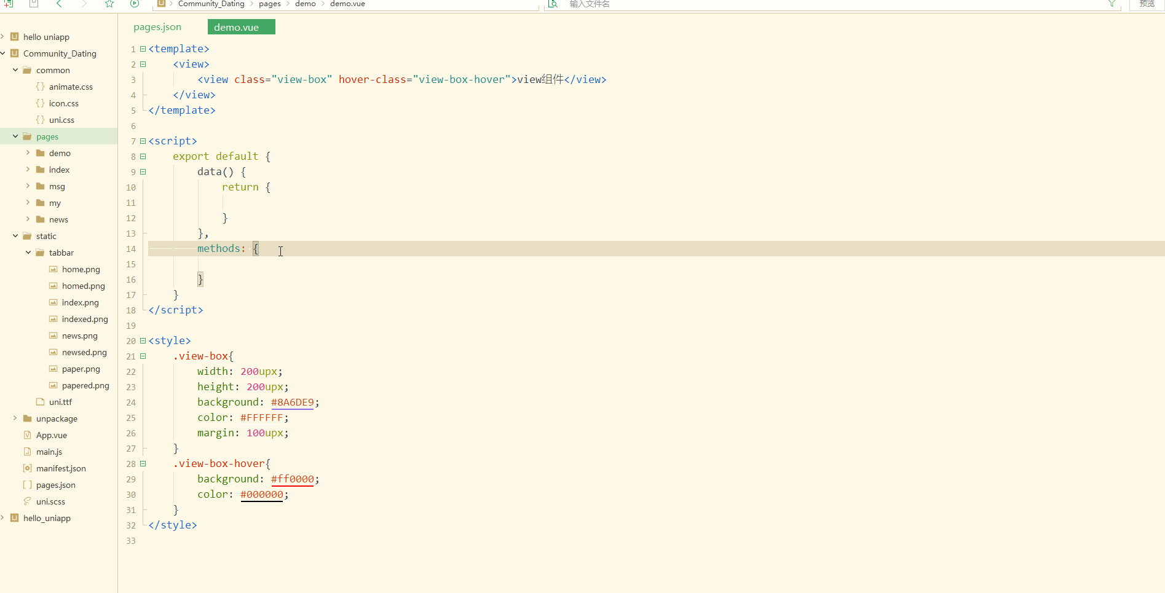This screenshot has width=1165, height=593.
Task: Fold the template block on line 1
Action: coord(143,49)
